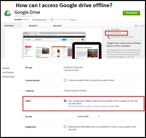The height and width of the screenshot is (138, 146).
Task: Open the General settings section
Action: coord(6,68)
